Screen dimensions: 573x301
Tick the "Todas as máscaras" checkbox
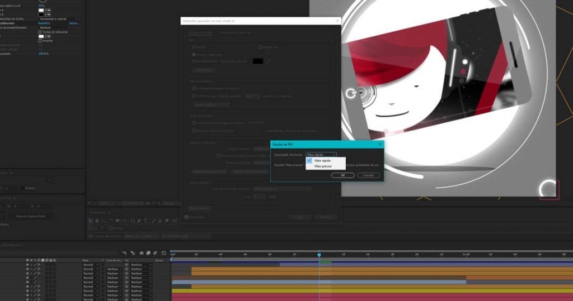point(40,32)
